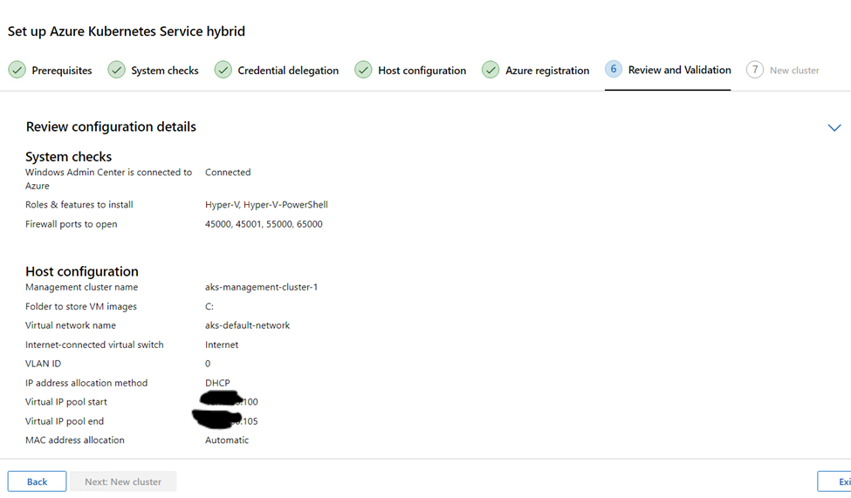
Task: Click the Next: New cluster button
Action: tap(123, 481)
